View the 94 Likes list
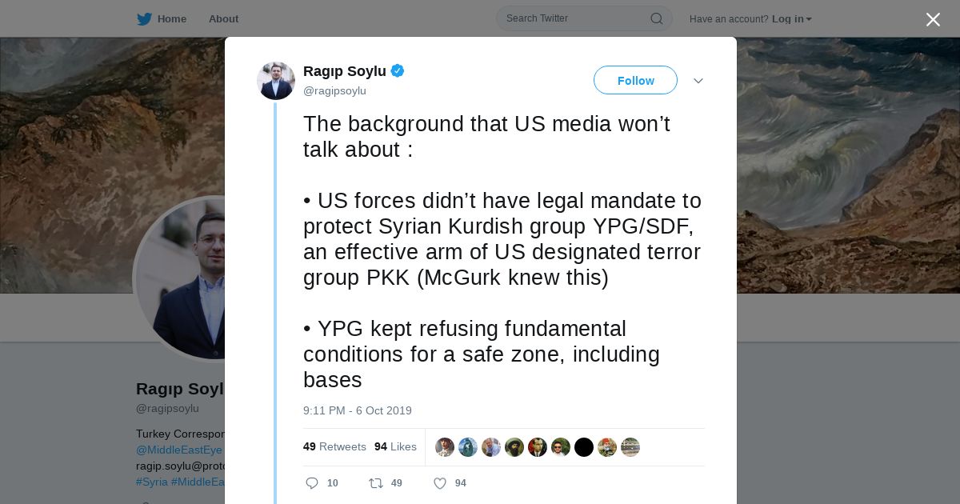The width and height of the screenshot is (960, 504). point(395,446)
